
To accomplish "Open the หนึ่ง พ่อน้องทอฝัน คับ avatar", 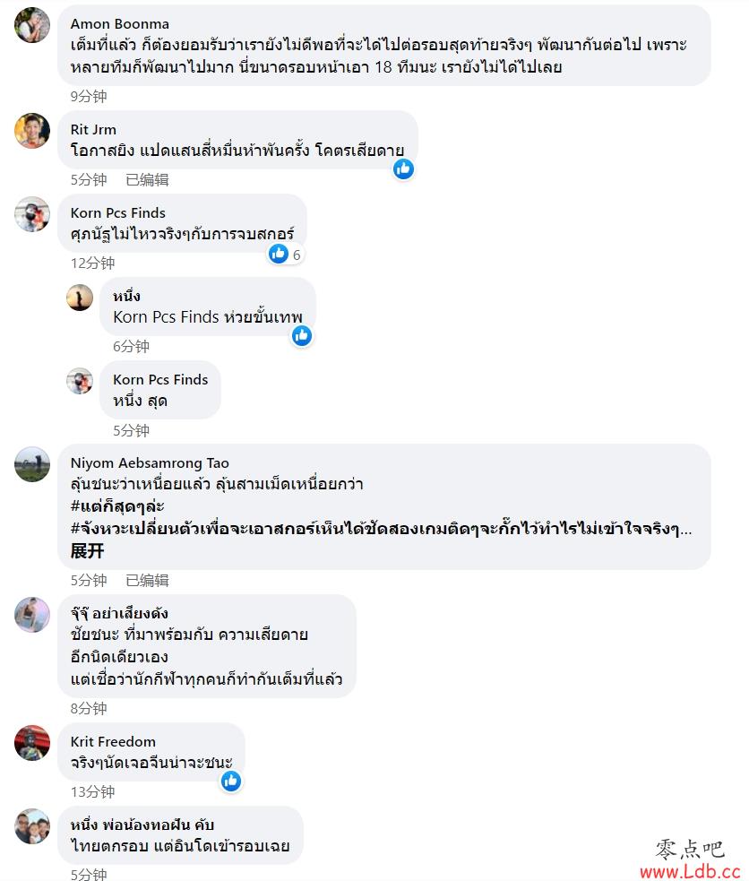I will (32, 826).
